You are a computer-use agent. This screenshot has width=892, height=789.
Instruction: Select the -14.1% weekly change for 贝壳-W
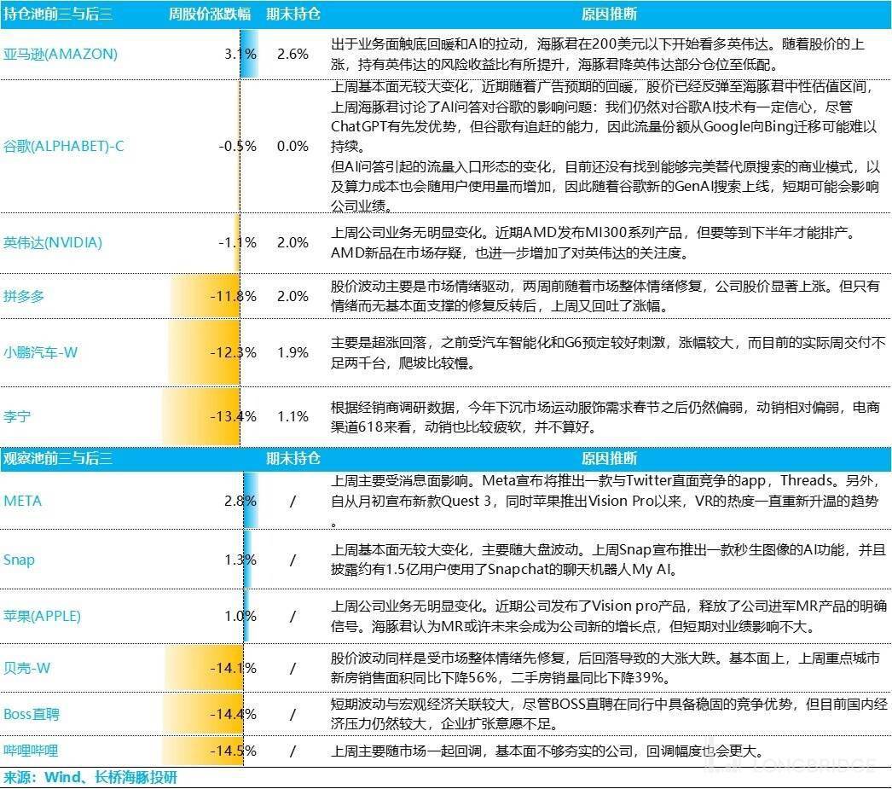[234, 668]
